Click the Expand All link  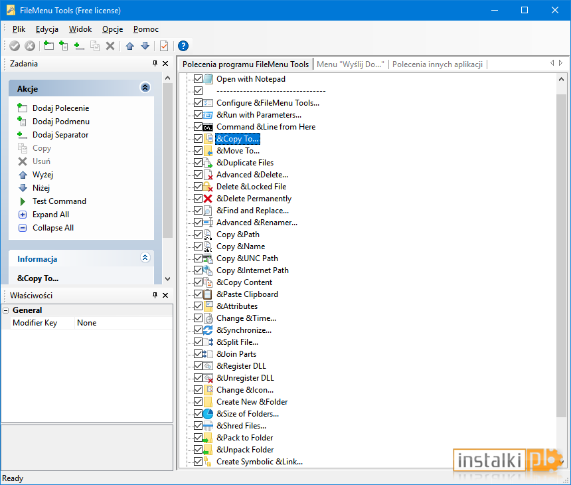coord(50,215)
